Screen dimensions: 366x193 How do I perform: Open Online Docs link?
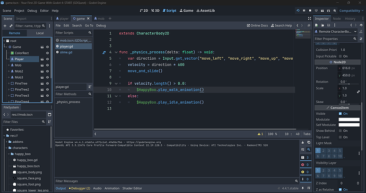[x=257, y=25]
